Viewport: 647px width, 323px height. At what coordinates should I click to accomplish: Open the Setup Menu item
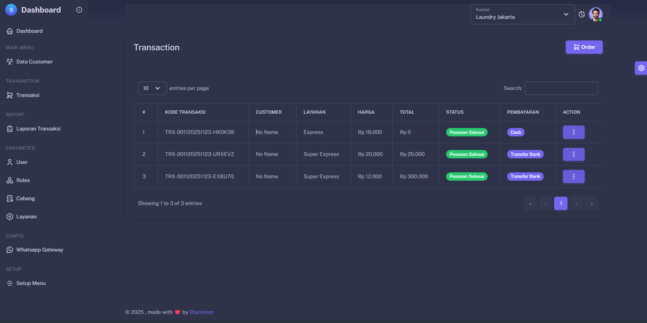point(31,283)
